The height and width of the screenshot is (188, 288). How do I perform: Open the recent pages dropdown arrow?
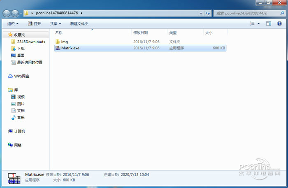click(21, 14)
